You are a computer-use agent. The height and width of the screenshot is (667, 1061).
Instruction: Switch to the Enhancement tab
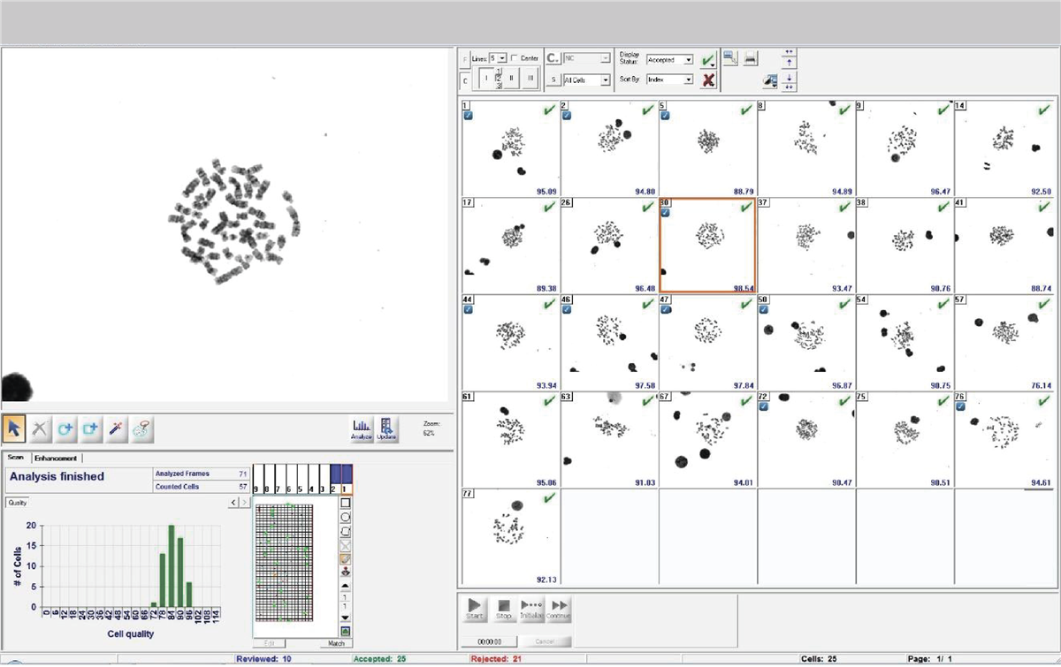click(56, 458)
